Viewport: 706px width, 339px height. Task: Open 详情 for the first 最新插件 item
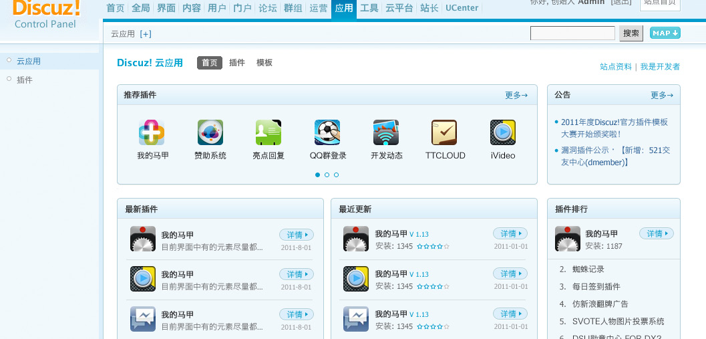(297, 235)
